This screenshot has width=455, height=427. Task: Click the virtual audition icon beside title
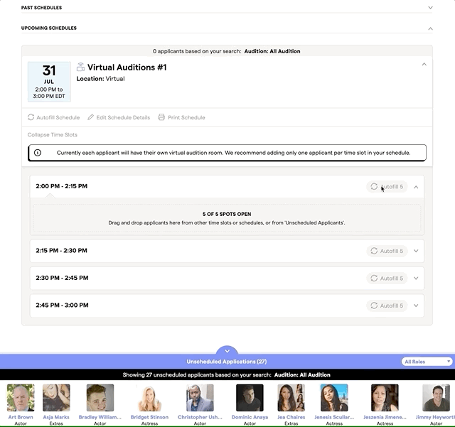click(x=80, y=67)
